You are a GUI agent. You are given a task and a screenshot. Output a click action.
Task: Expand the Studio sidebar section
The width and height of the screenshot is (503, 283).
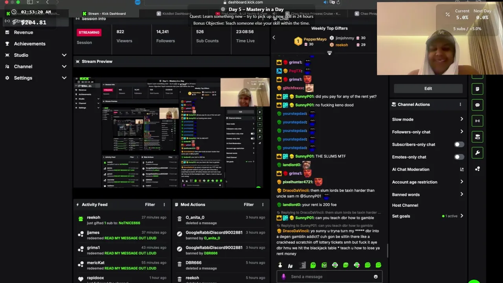click(x=64, y=55)
